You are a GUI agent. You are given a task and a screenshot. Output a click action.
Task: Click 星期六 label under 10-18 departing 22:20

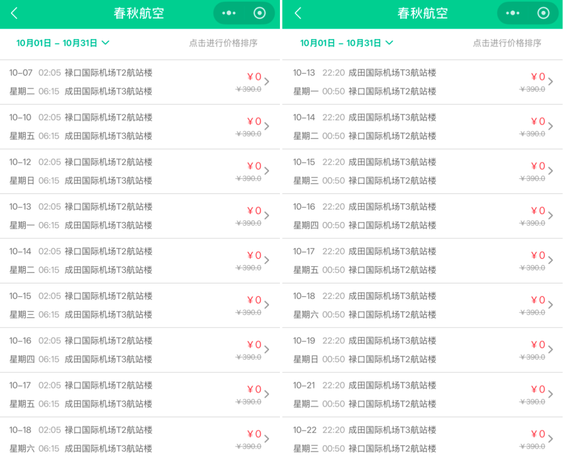click(305, 315)
